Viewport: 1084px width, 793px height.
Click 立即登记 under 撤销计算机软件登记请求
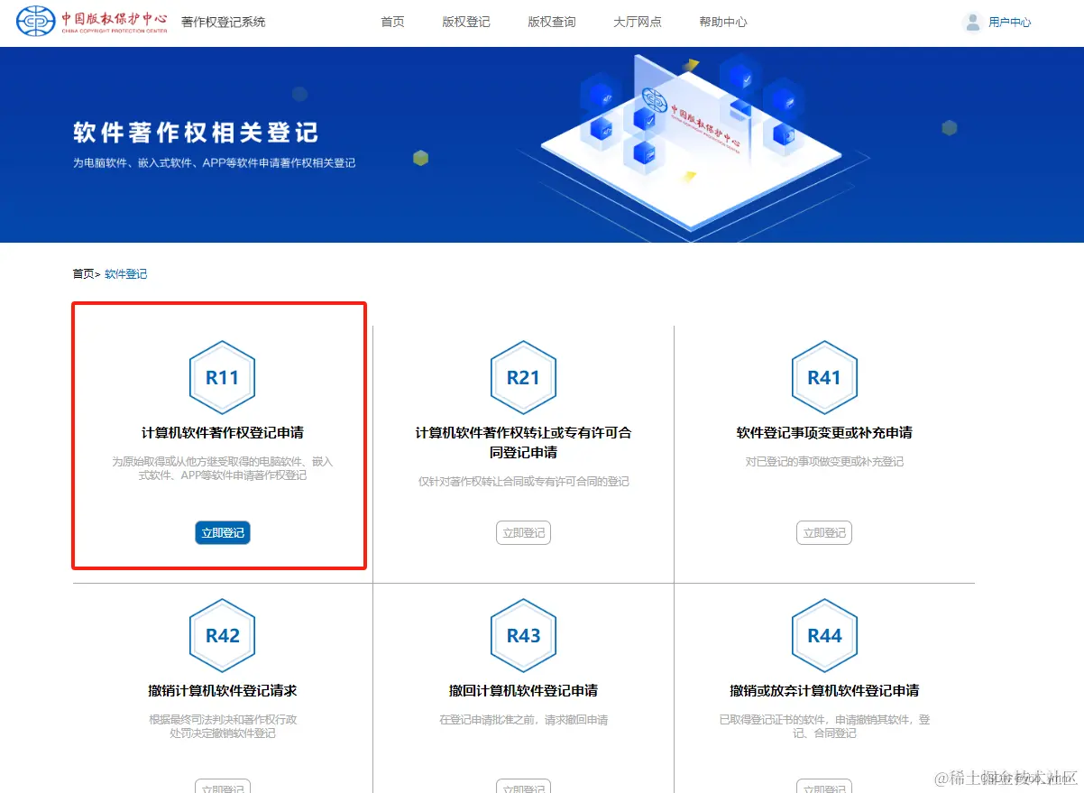point(222,787)
